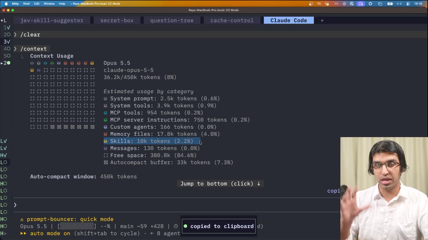Switch to the jev-skill-suggester tab
Screen dimensions: 428x240
pos(52,20)
